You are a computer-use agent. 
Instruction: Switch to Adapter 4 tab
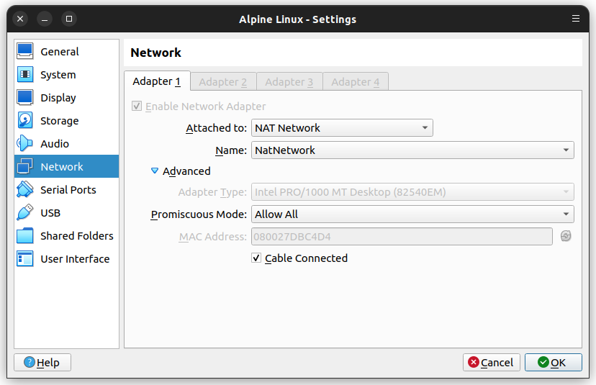356,82
